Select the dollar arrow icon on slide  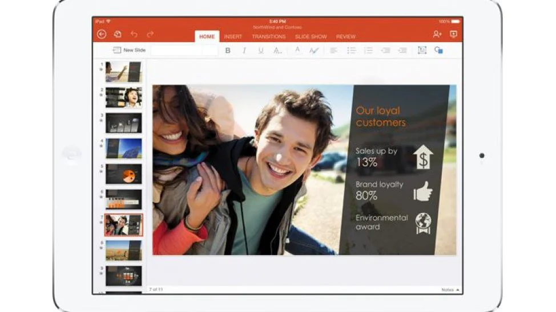click(423, 157)
